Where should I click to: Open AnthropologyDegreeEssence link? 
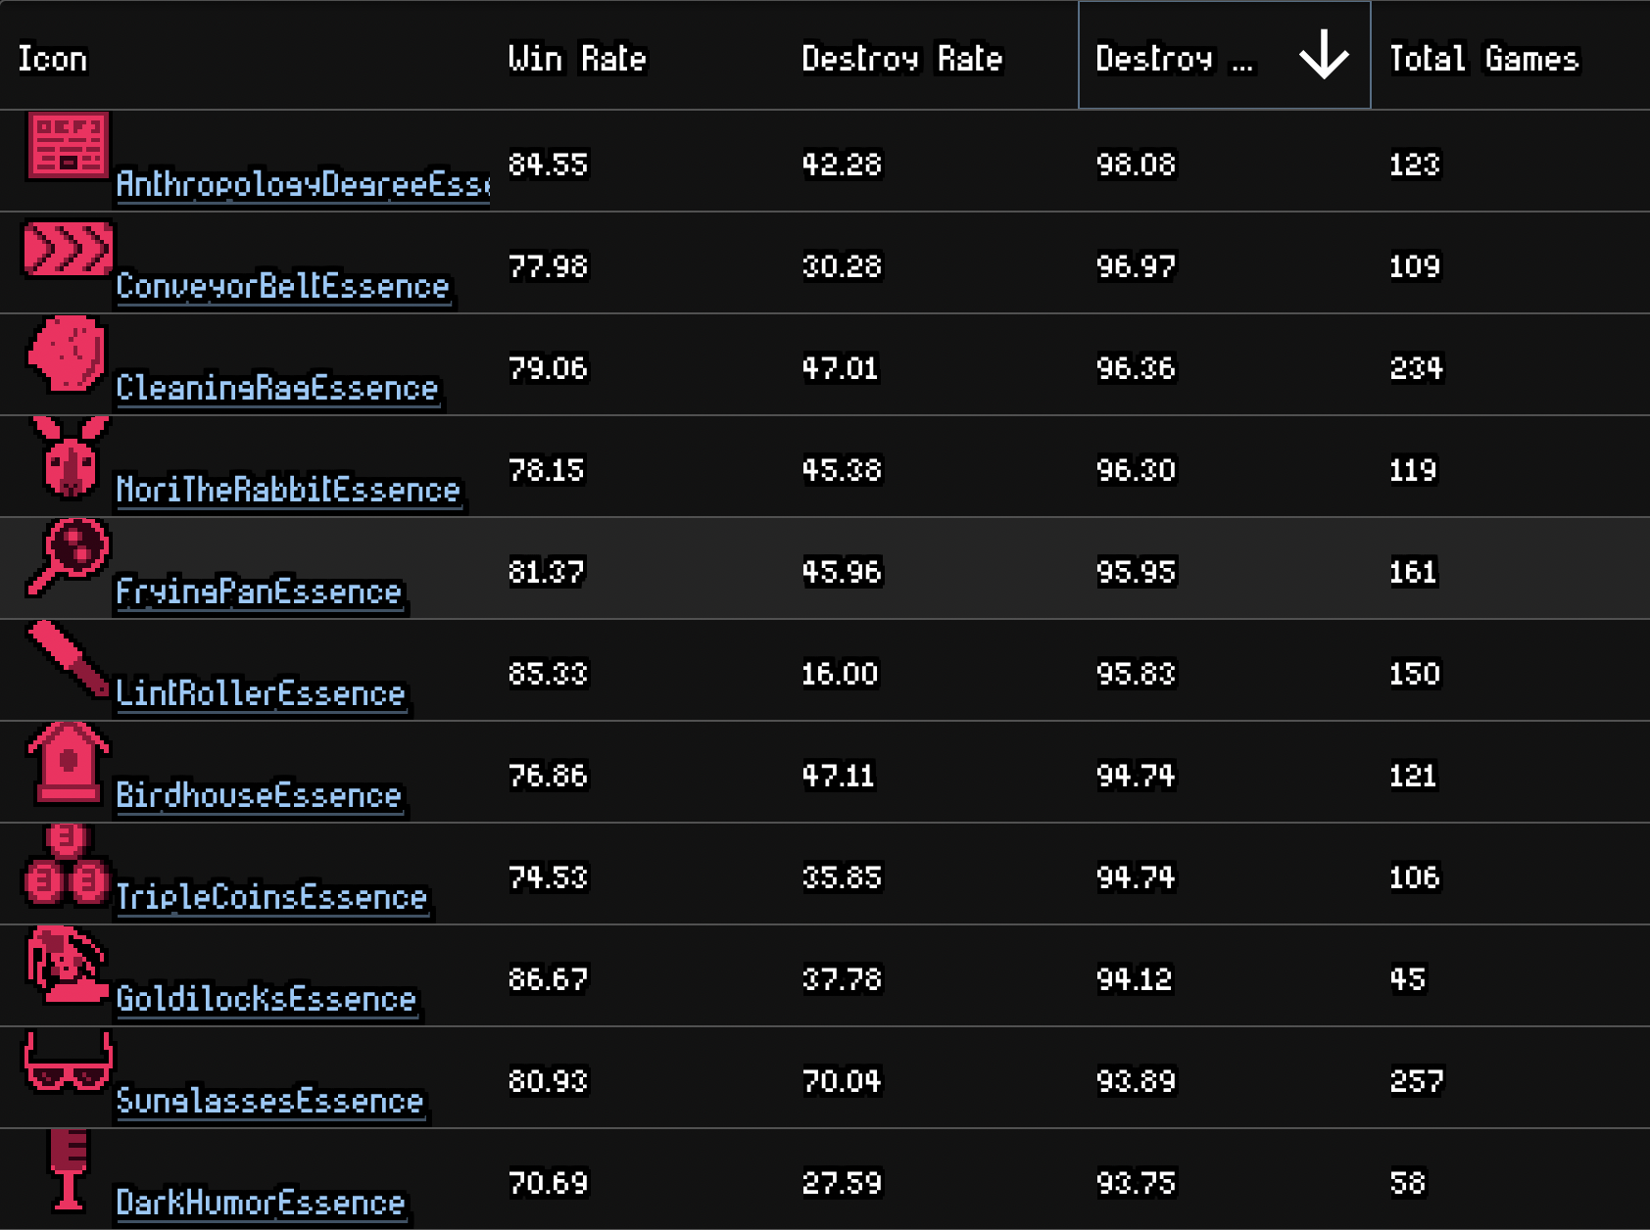tap(303, 184)
